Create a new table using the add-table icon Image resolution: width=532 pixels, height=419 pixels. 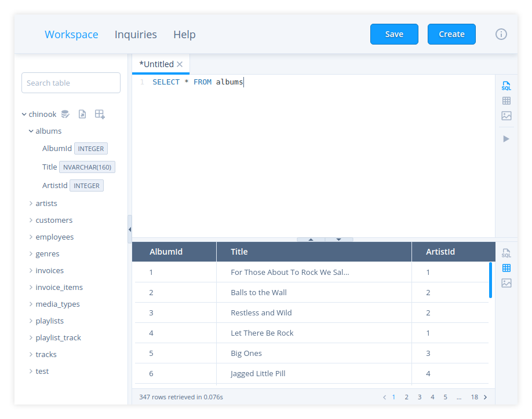click(x=99, y=114)
